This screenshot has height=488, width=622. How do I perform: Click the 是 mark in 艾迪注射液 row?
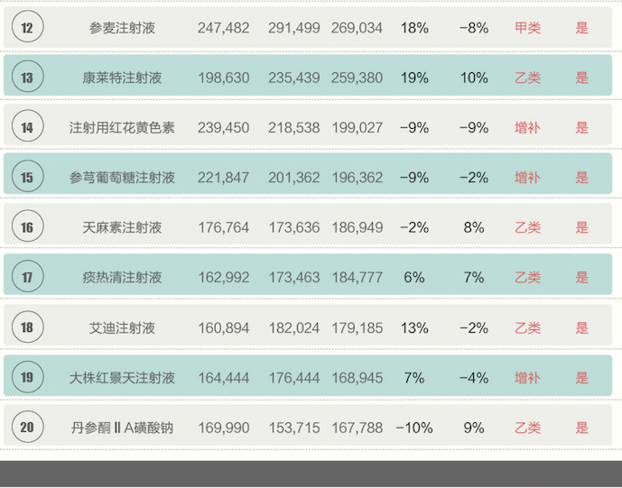582,327
